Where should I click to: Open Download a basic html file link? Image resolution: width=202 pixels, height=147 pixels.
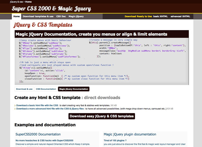pos(37,105)
